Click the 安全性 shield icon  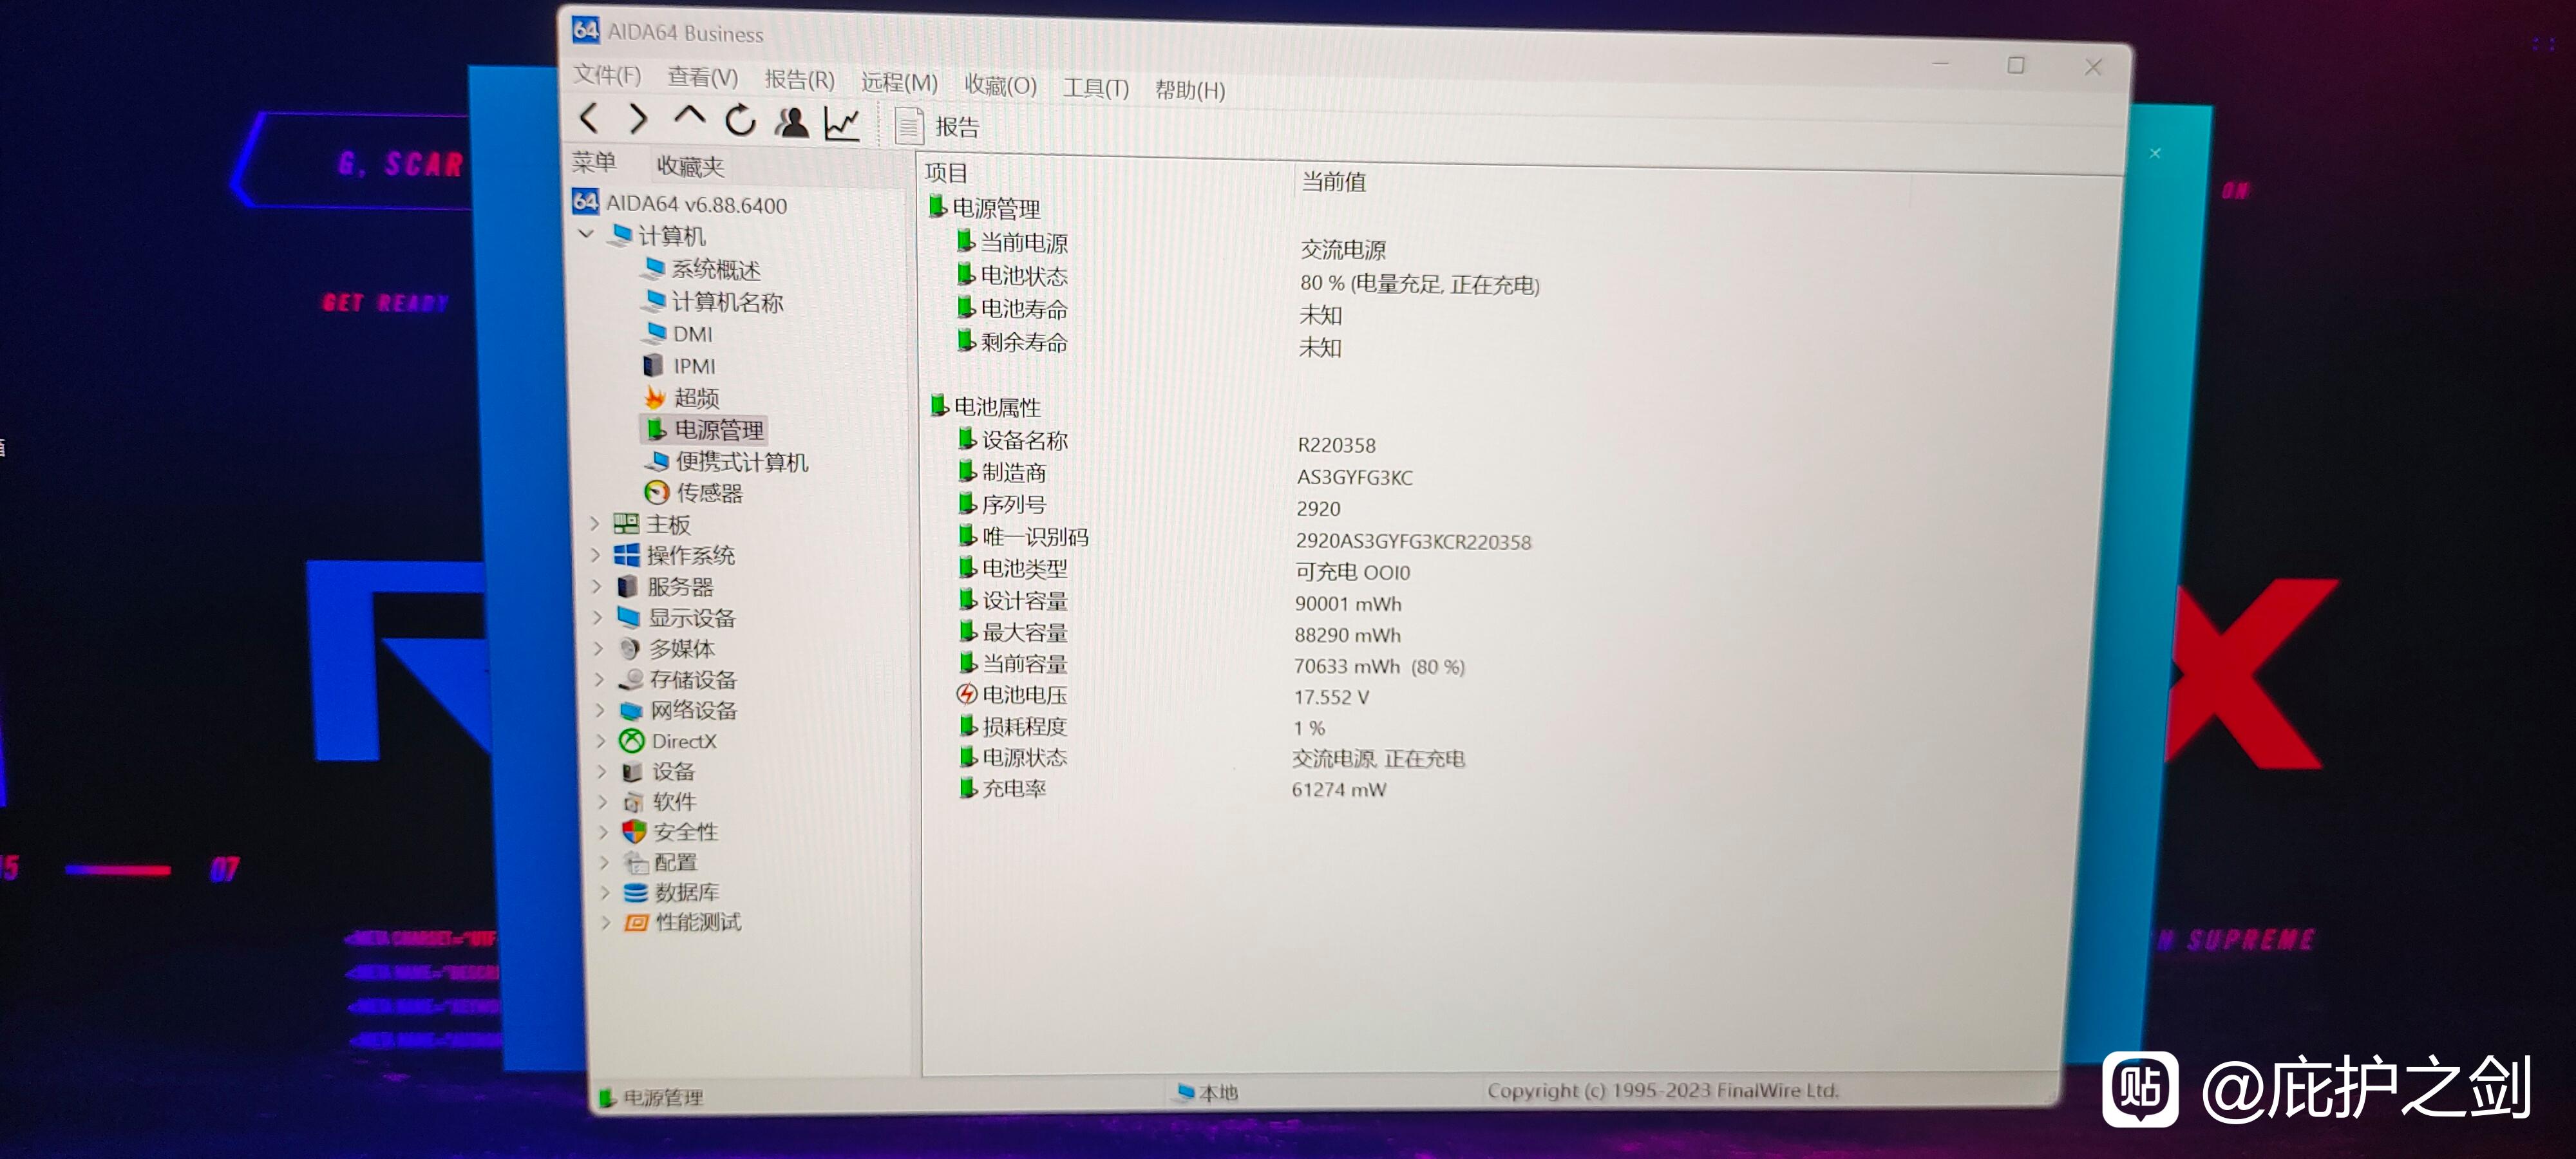click(x=634, y=831)
